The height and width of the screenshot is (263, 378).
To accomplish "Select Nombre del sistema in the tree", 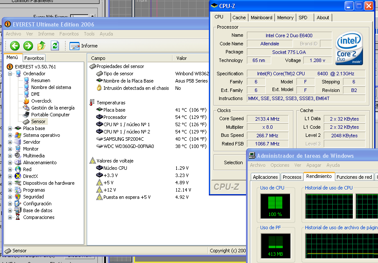I will (x=51, y=87).
